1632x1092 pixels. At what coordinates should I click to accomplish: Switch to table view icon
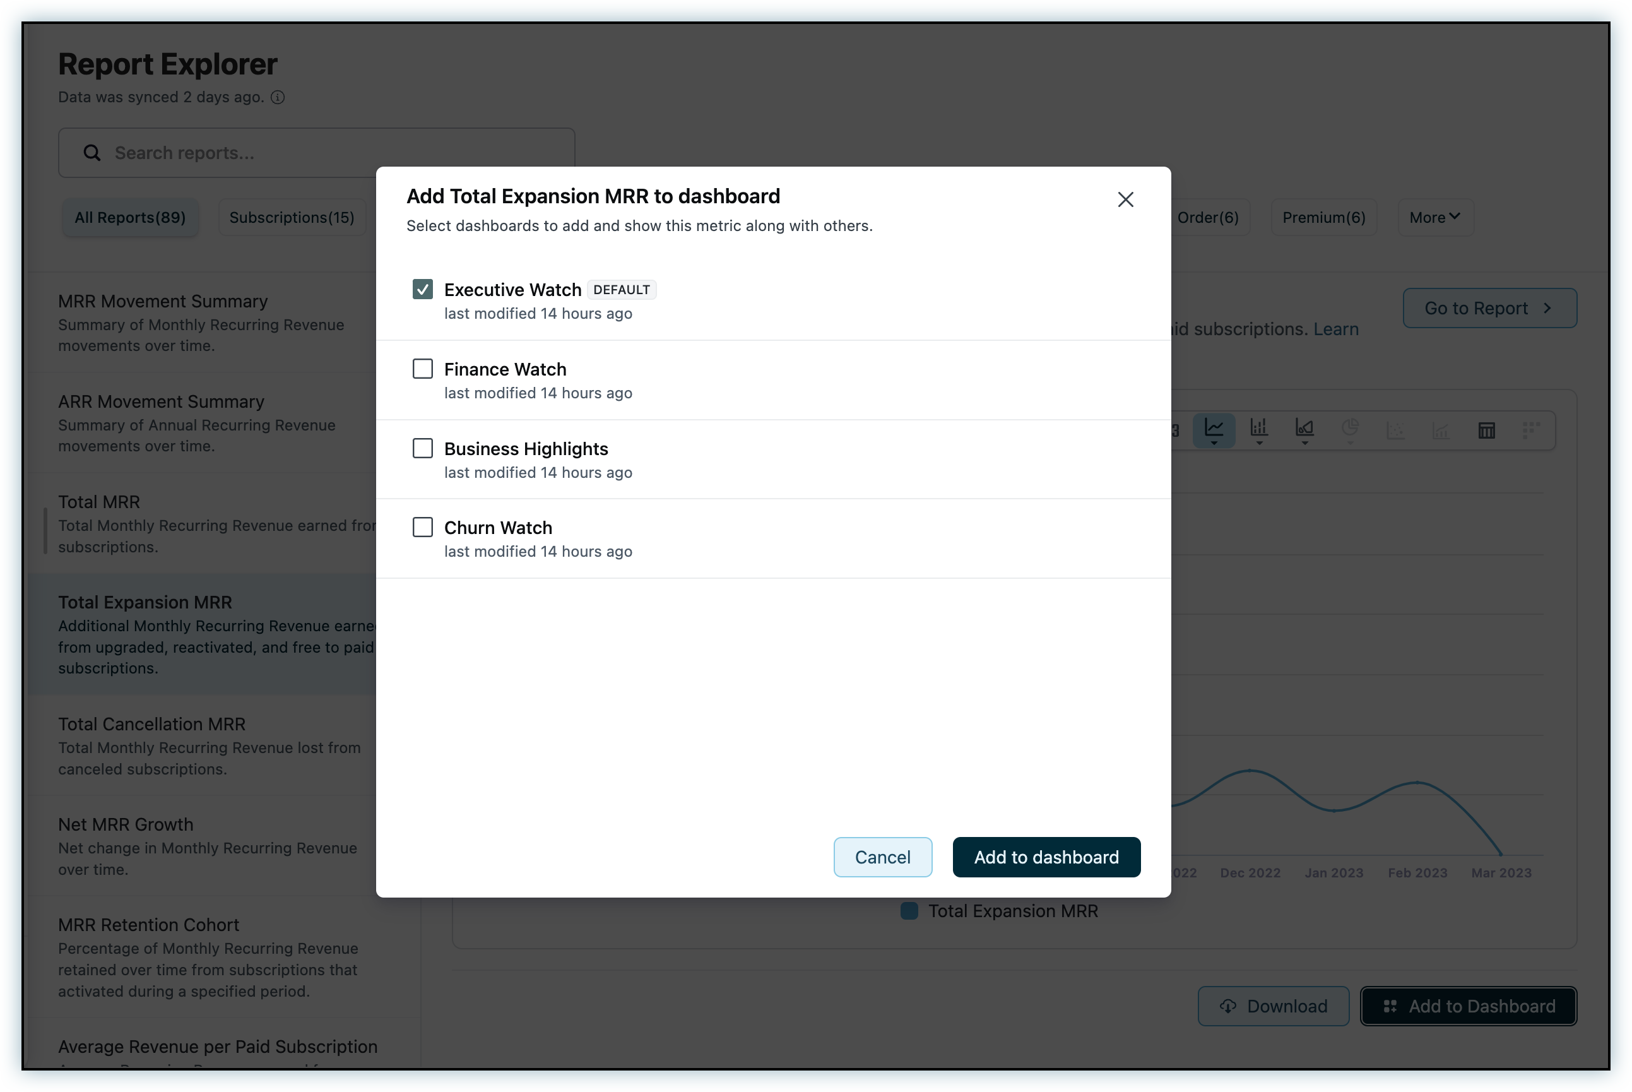point(1486,430)
